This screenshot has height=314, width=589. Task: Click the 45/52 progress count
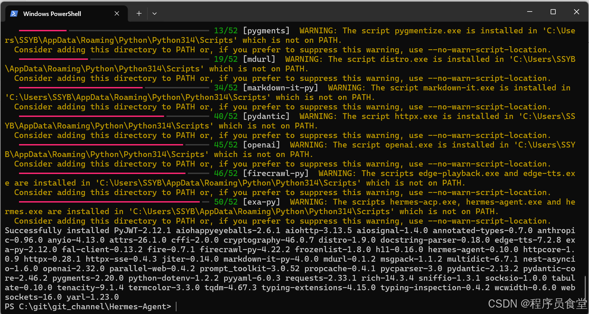point(226,145)
